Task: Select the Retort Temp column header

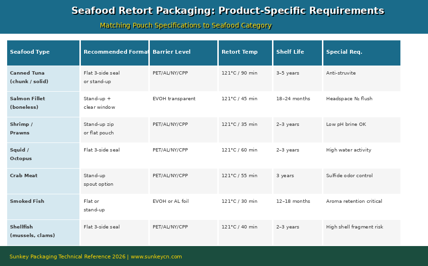Action: pos(240,52)
